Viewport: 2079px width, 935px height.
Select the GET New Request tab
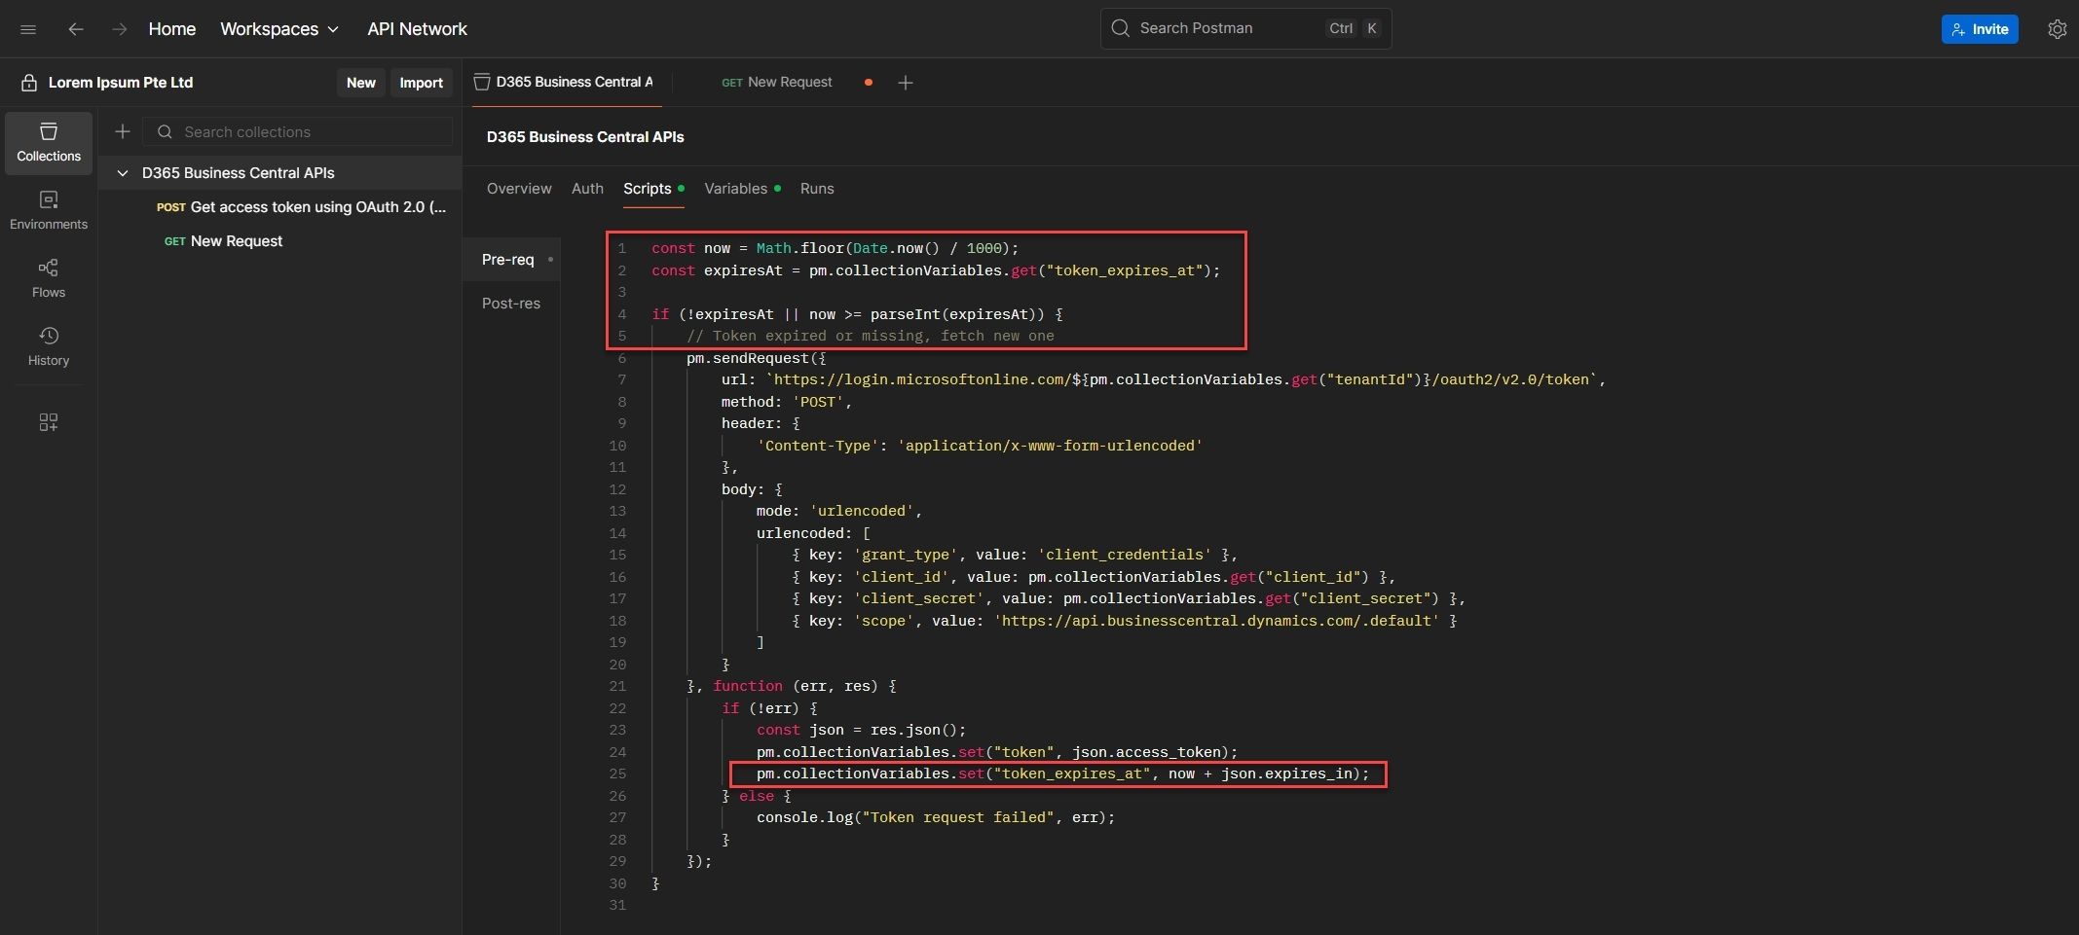776,83
